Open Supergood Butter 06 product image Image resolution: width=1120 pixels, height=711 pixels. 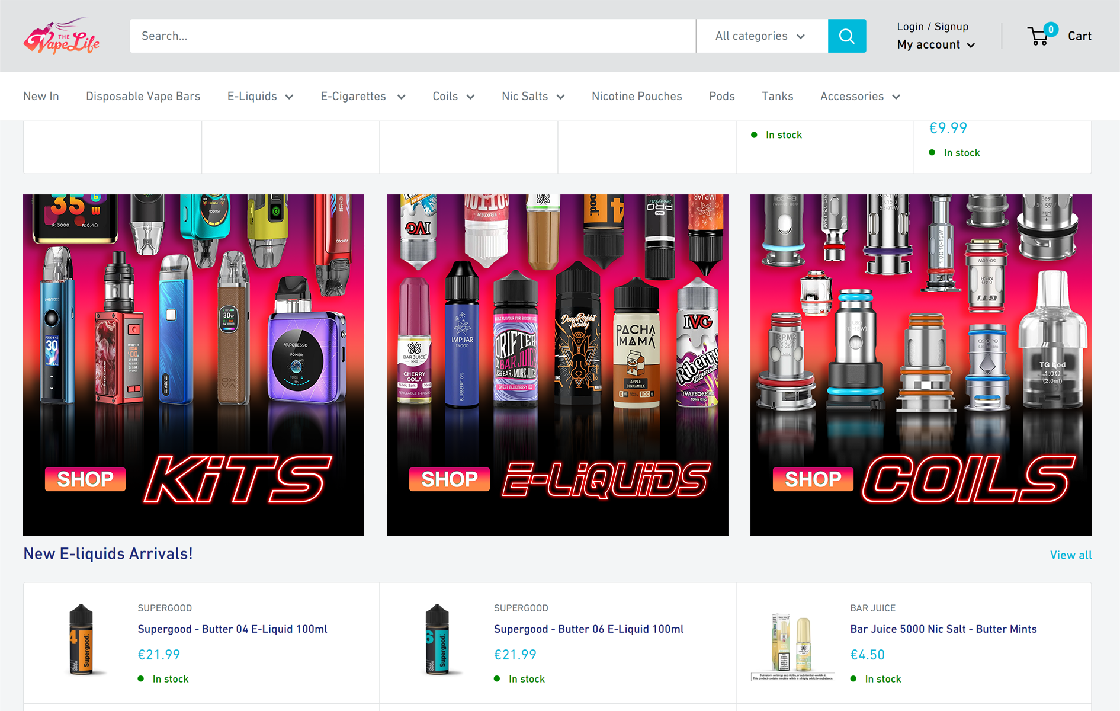(x=437, y=640)
